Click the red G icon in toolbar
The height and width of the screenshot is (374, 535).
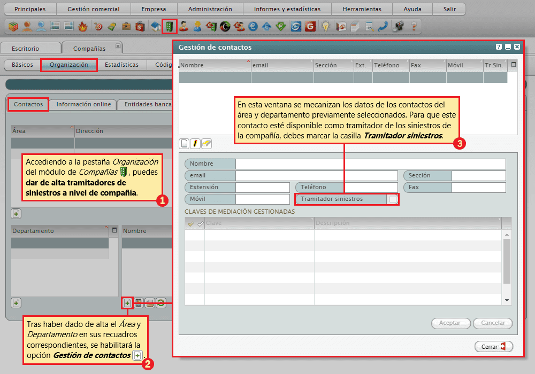coord(310,26)
